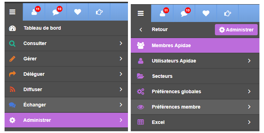
Task: Click the heart favorites icon in left panel
Action: [x=77, y=12]
